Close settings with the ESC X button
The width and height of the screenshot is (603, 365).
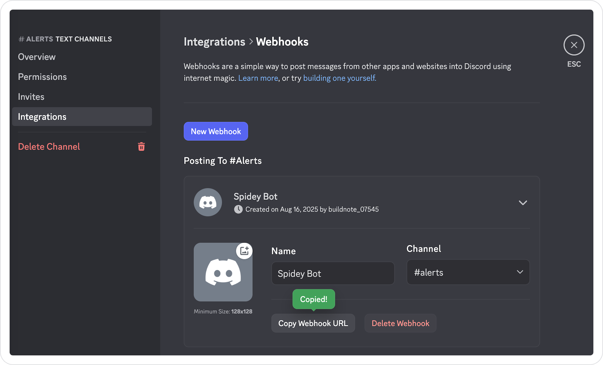[x=574, y=45]
